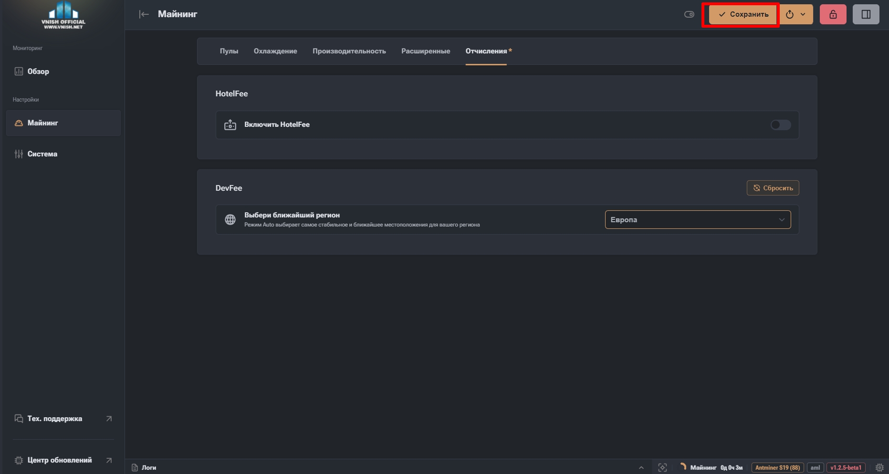The image size is (889, 474).
Task: Click the aml badge in status bar
Action: tap(815, 468)
